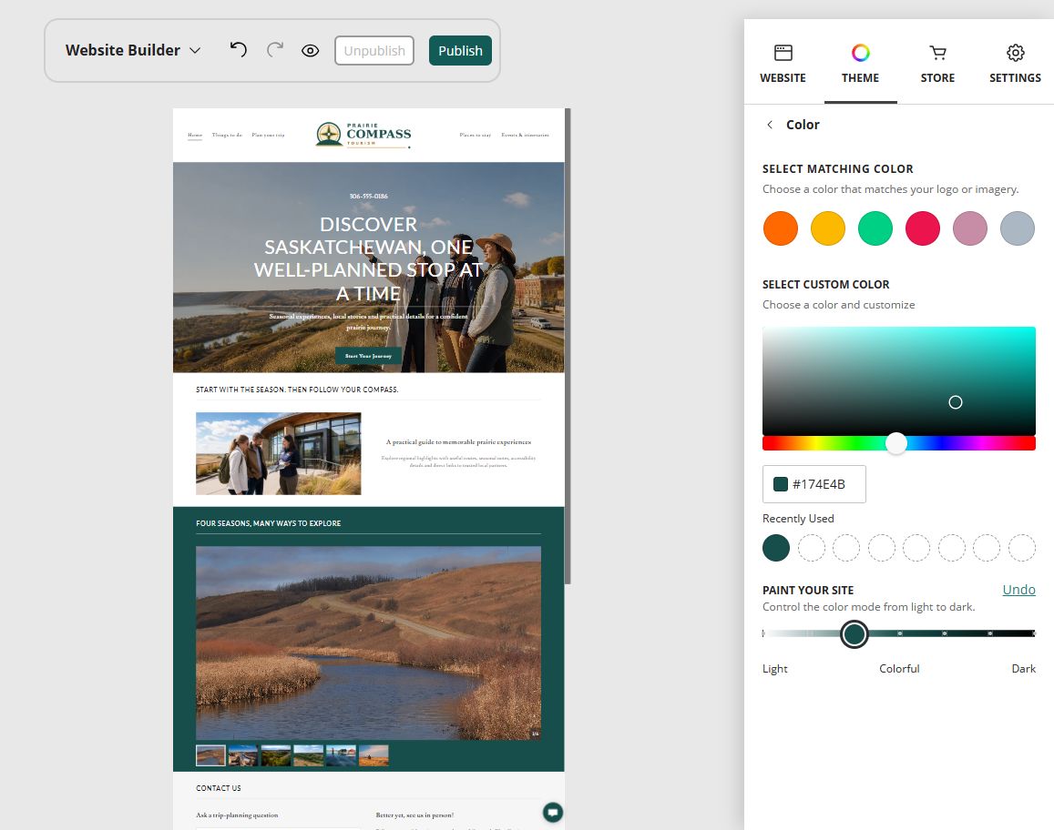Click the Start Your Journey button
Viewport: 1054px width, 830px height.
(368, 356)
